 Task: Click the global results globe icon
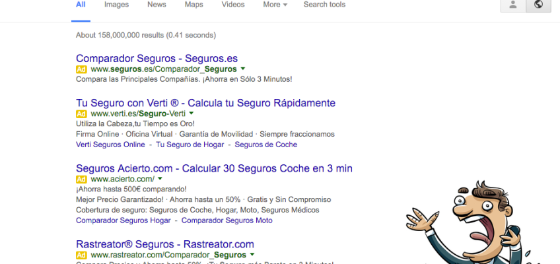[539, 5]
